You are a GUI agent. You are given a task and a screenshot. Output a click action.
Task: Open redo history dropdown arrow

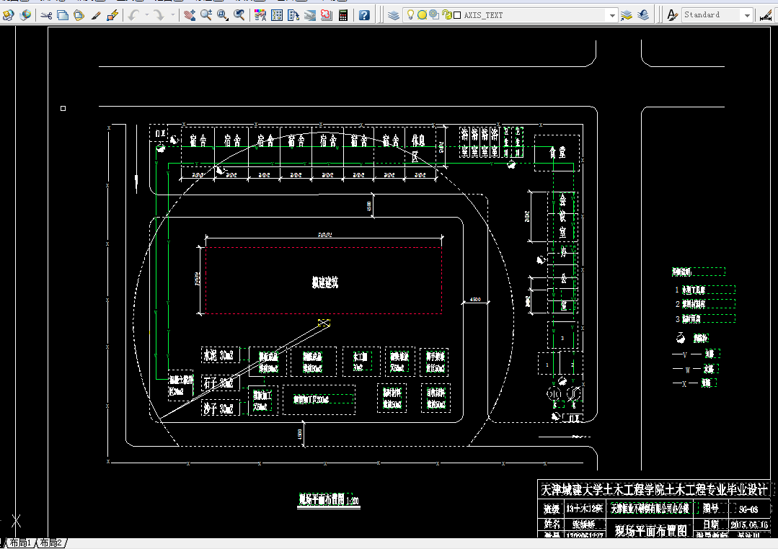172,15
